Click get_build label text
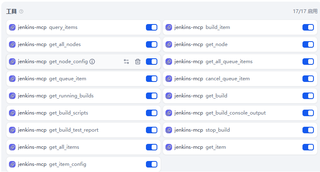 click(216, 96)
